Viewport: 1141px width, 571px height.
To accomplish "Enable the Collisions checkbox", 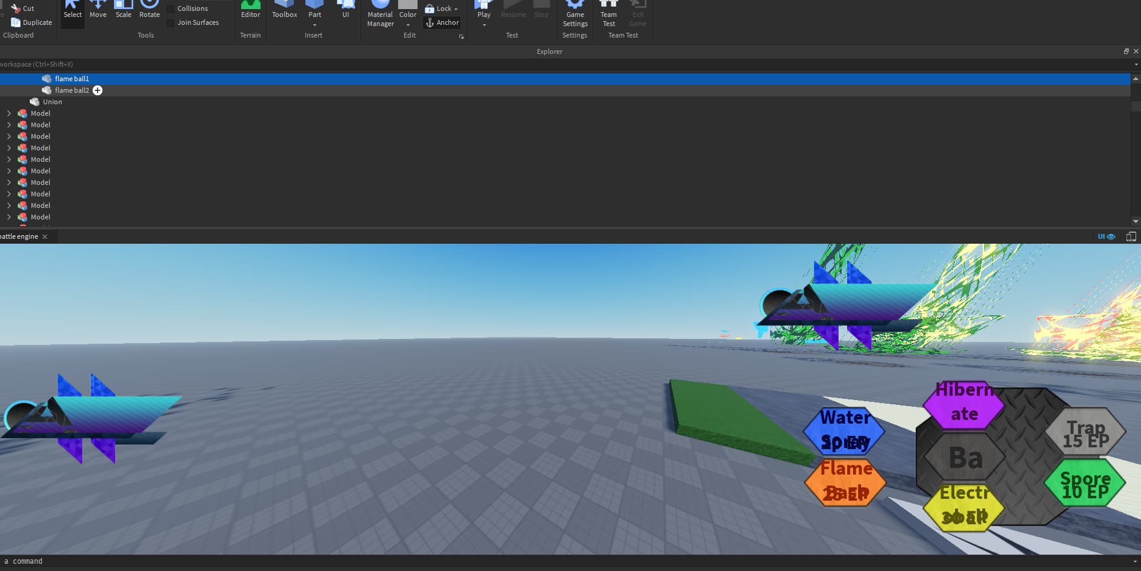I will 171,8.
